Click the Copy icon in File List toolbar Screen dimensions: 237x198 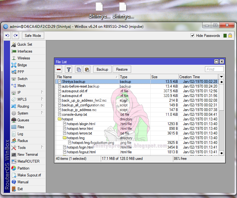(78, 69)
